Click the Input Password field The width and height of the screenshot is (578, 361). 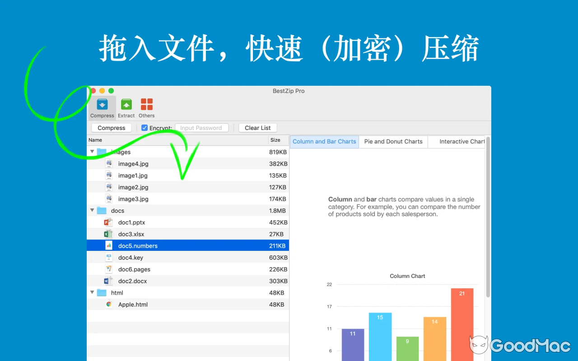click(202, 128)
